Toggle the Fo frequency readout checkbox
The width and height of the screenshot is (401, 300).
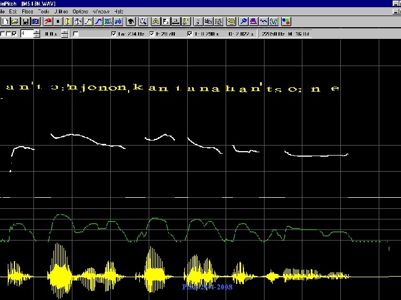tap(114, 34)
